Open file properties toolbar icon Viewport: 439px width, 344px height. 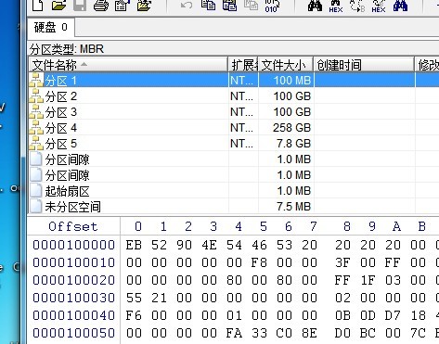pyautogui.click(x=123, y=6)
